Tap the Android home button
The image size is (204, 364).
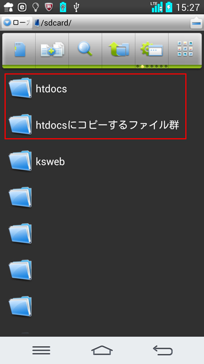102,350
